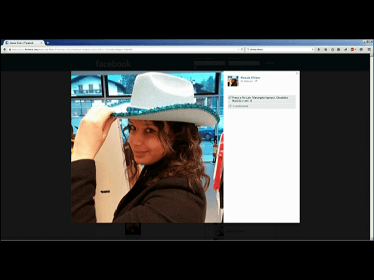
Task: Tick the checkbox under email field
Action: pyautogui.click(x=195, y=68)
